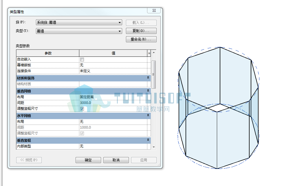Click the 幕墙嵌板 parameter label

[24, 65]
